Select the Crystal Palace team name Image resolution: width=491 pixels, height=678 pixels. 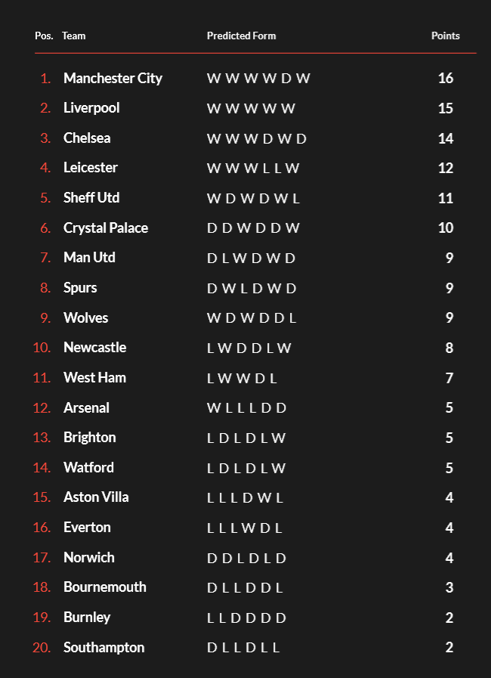click(x=106, y=228)
